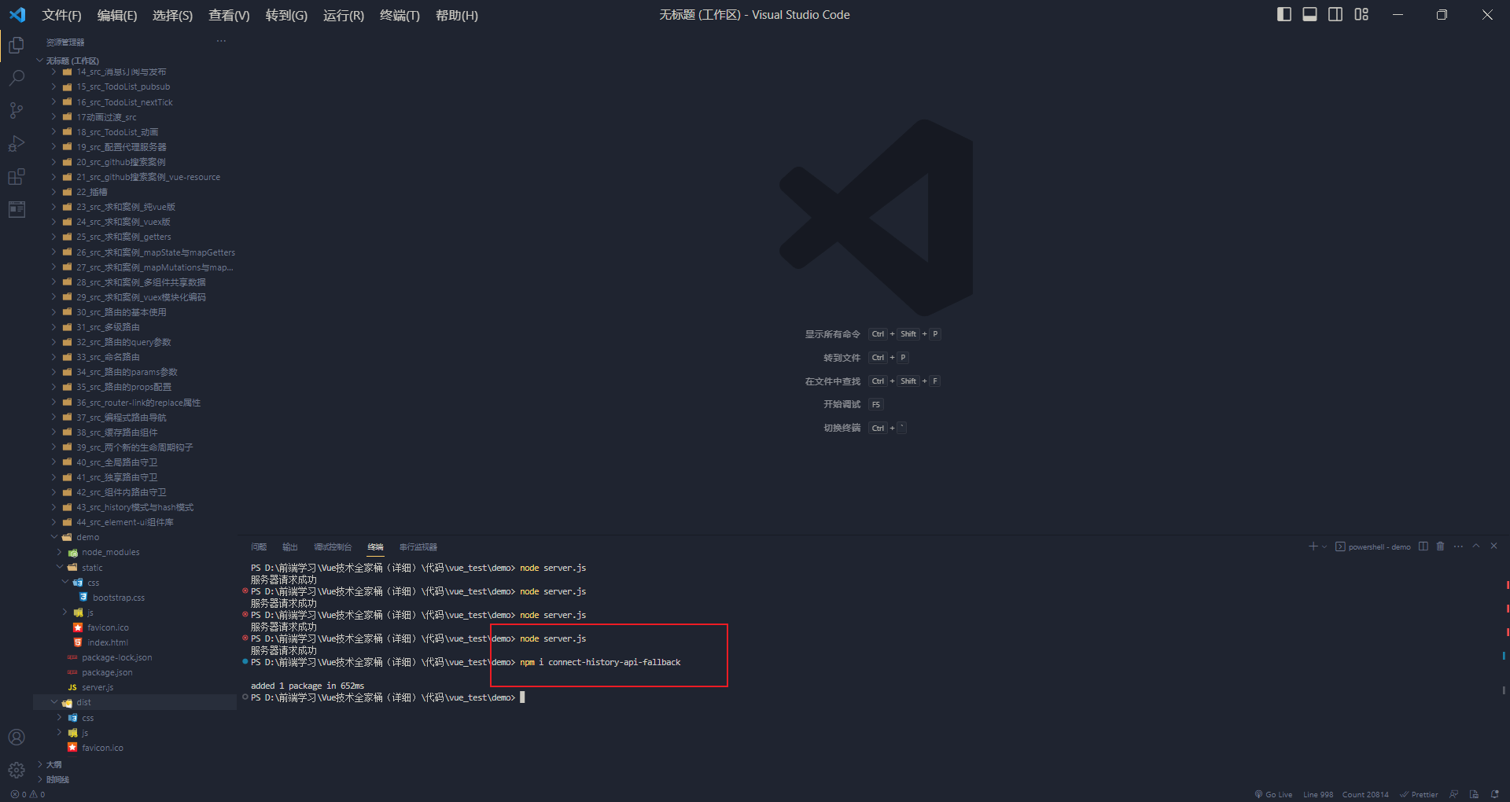Select the powershell - demo terminal label

[1373, 546]
